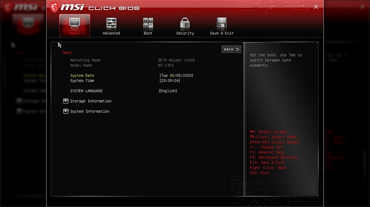Viewport: 370px width, 207px height.
Task: Select the System Time label
Action: [x=82, y=81]
